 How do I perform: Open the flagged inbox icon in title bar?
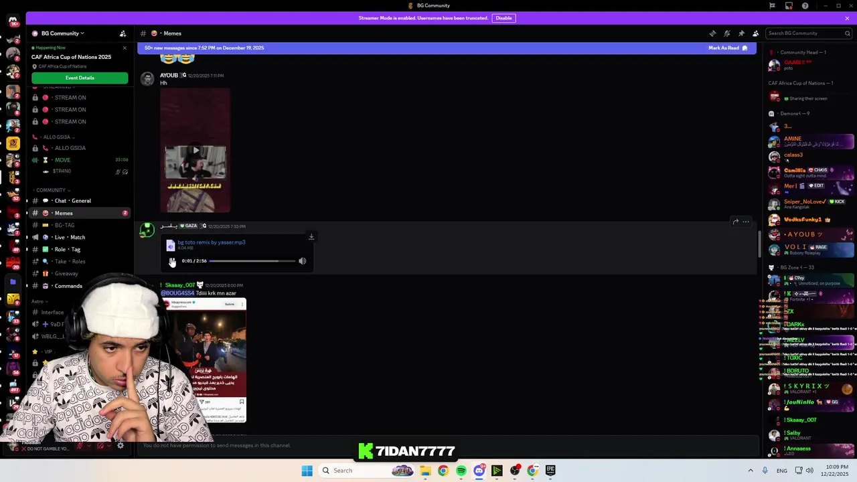(772, 6)
